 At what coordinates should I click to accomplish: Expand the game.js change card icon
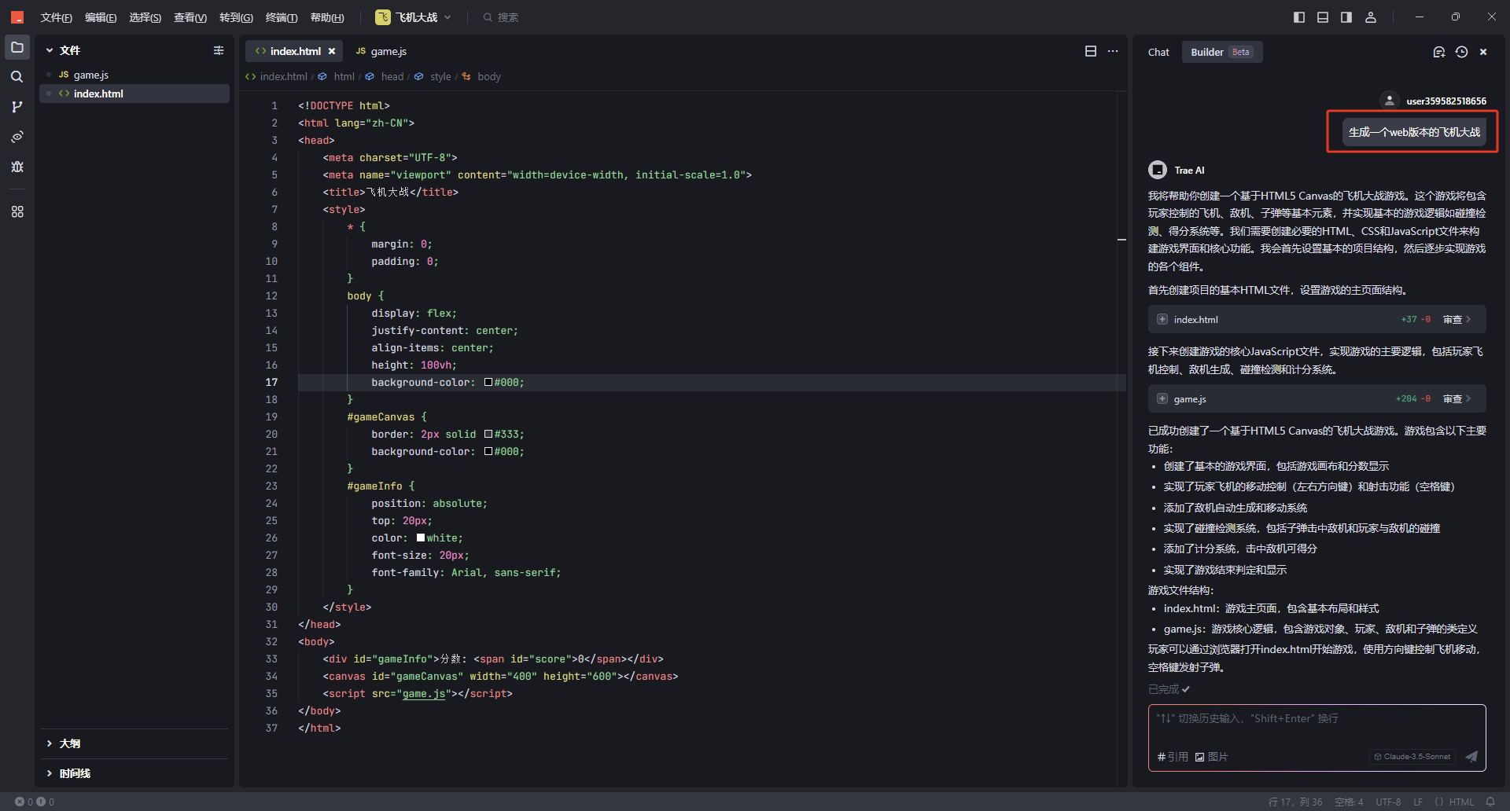(1162, 399)
